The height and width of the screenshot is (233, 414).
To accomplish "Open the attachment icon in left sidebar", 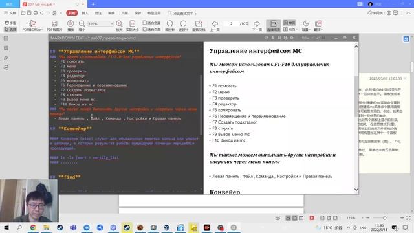I will [6, 58].
